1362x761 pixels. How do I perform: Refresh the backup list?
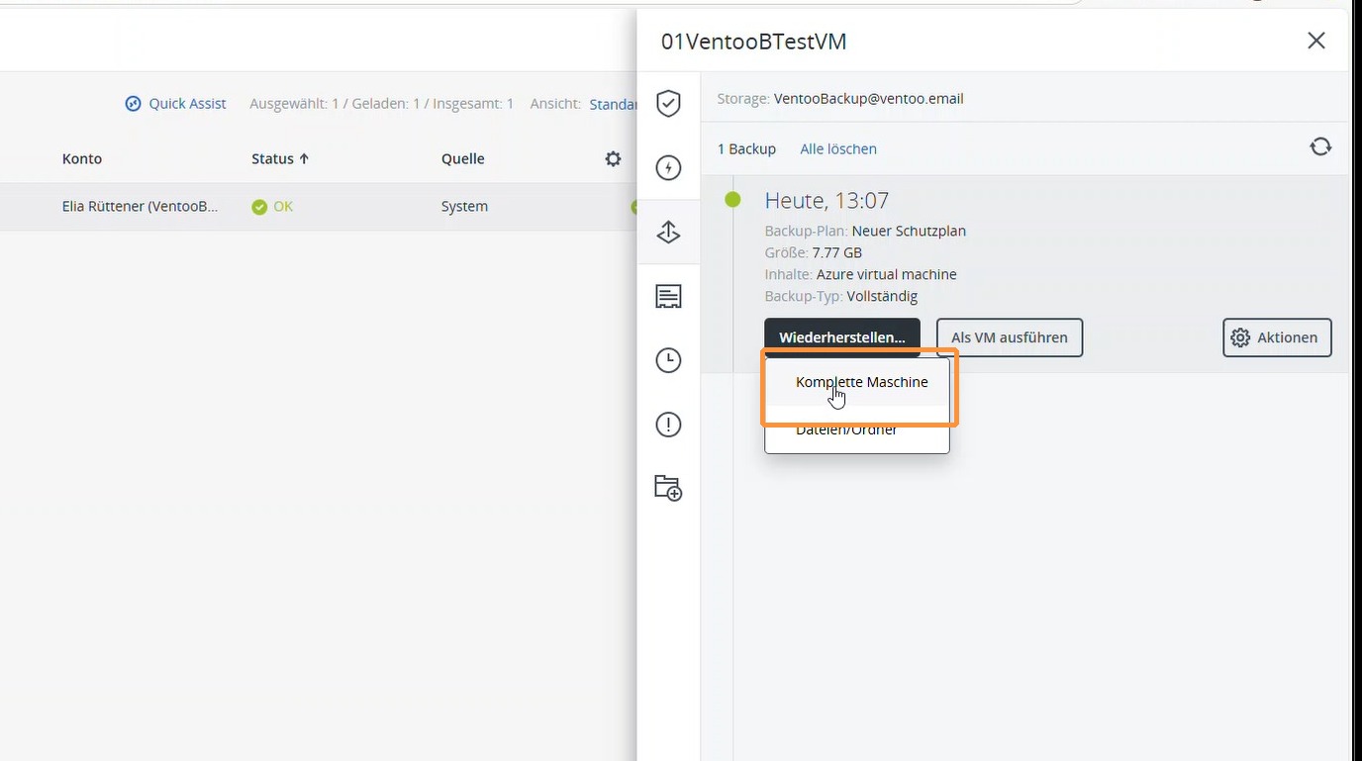click(x=1320, y=147)
